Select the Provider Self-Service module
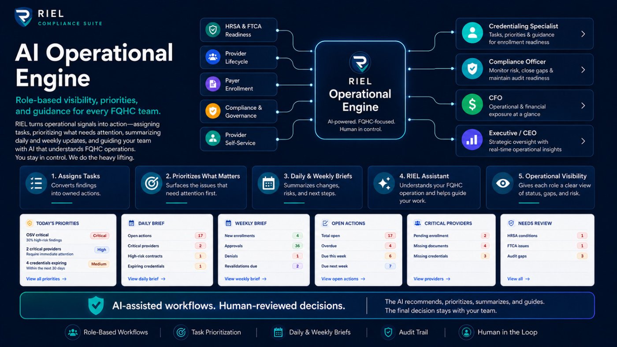Screen dimensions: 617x347 click(x=238, y=139)
